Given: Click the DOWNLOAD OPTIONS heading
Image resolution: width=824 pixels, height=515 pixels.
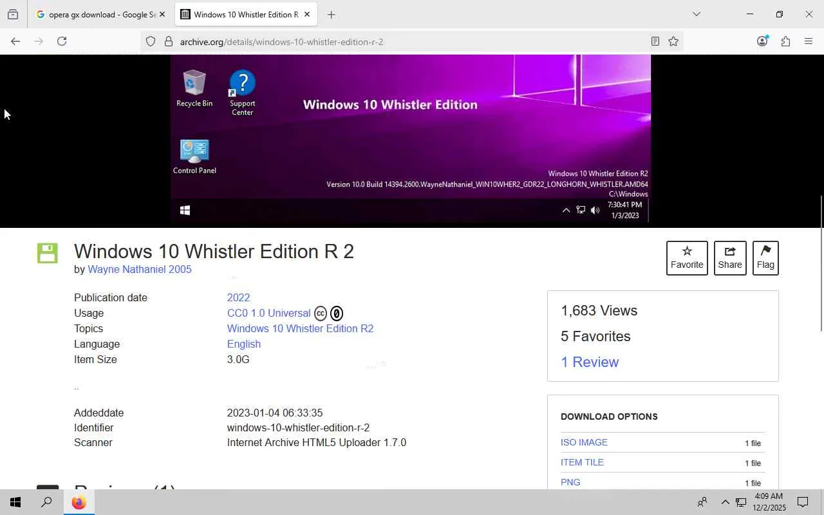Looking at the screenshot, I should click(609, 417).
